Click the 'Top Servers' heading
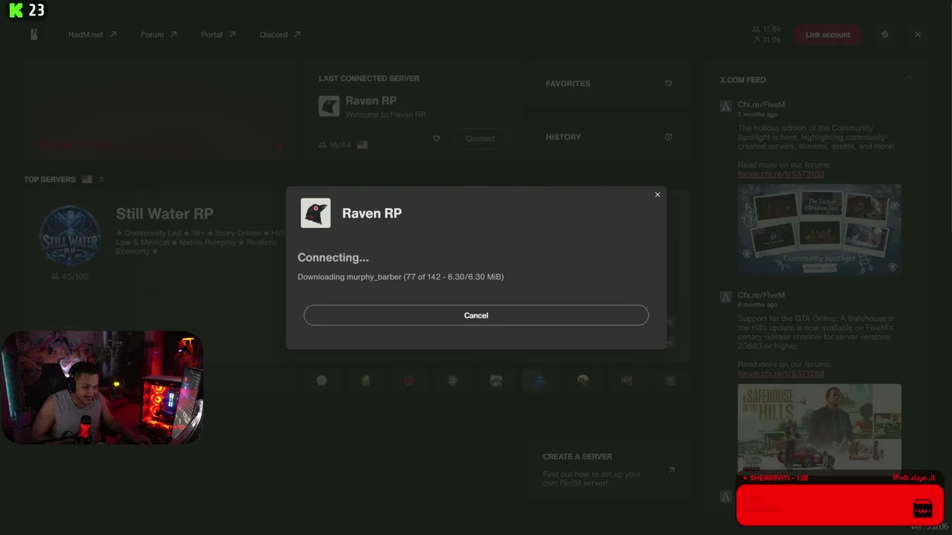Viewport: 952px width, 535px height. pos(50,179)
